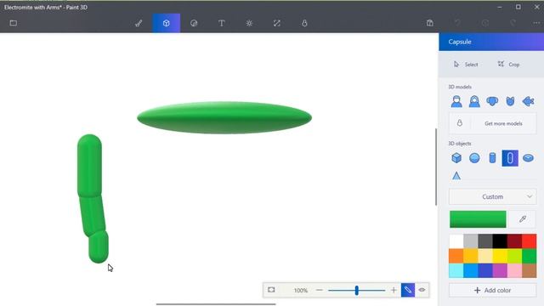Select the Doughnut 3D object
This screenshot has width=544, height=306.
click(x=528, y=158)
